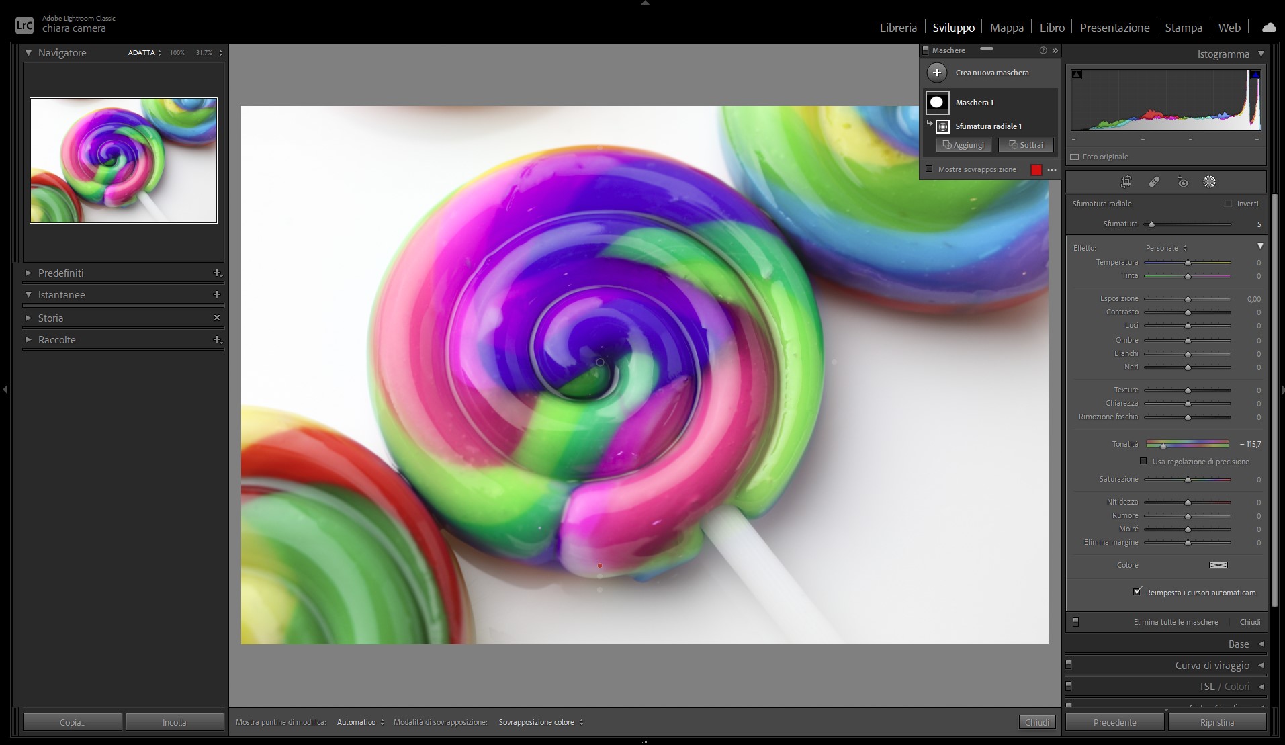Viewport: 1285px width, 745px height.
Task: Toggle highlight clipping indicator in histogram
Action: [x=1255, y=75]
